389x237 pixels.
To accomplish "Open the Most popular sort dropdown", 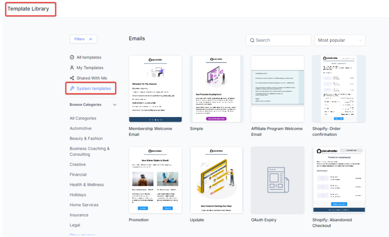I will click(x=340, y=40).
